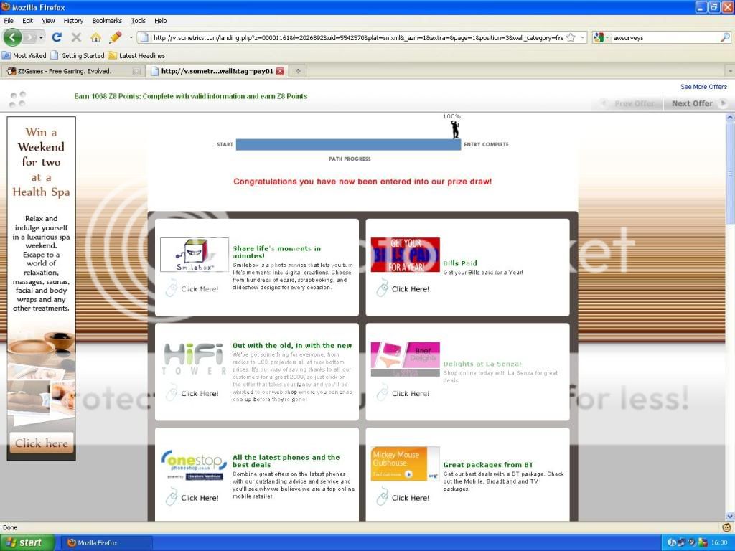The height and width of the screenshot is (551, 735).
Task: Click the browser Back arrow button
Action: click(x=13, y=37)
